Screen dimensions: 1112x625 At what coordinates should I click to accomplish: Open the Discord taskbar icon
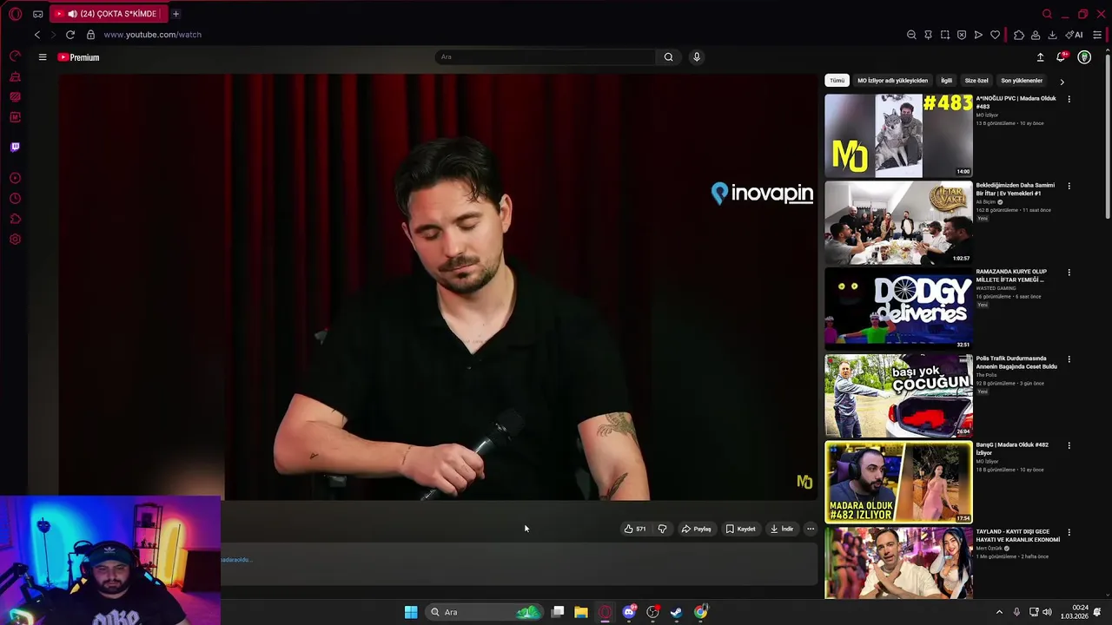point(629,612)
